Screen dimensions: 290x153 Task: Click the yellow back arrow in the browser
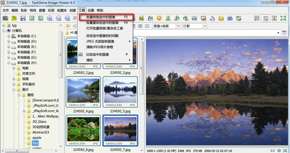tap(68, 26)
